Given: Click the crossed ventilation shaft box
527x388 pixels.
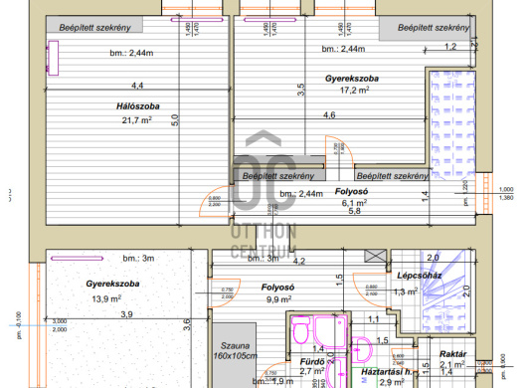Looking at the screenshot, I should 376,256.
